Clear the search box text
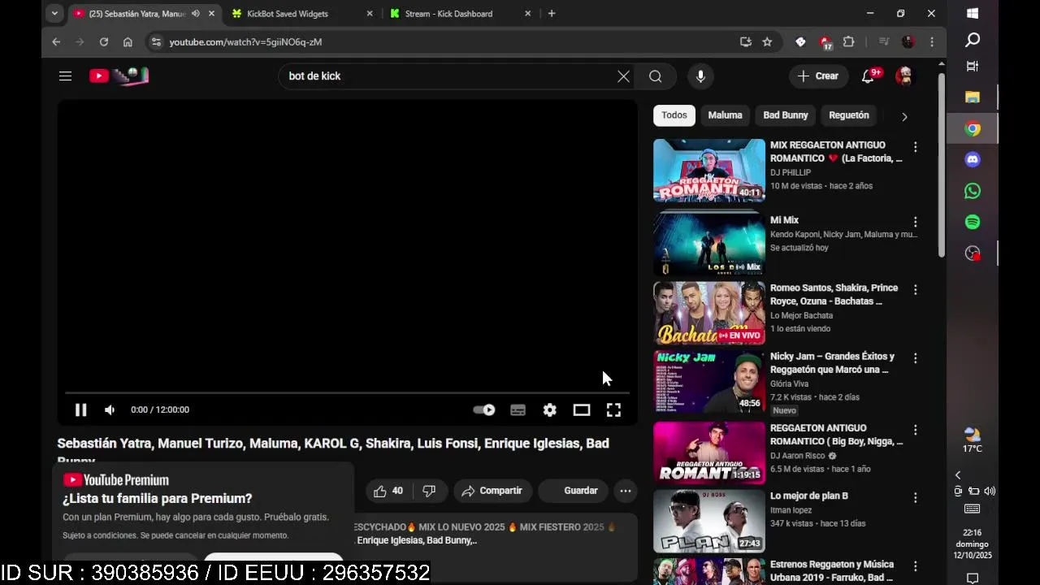This screenshot has height=585, width=1040. coord(623,76)
